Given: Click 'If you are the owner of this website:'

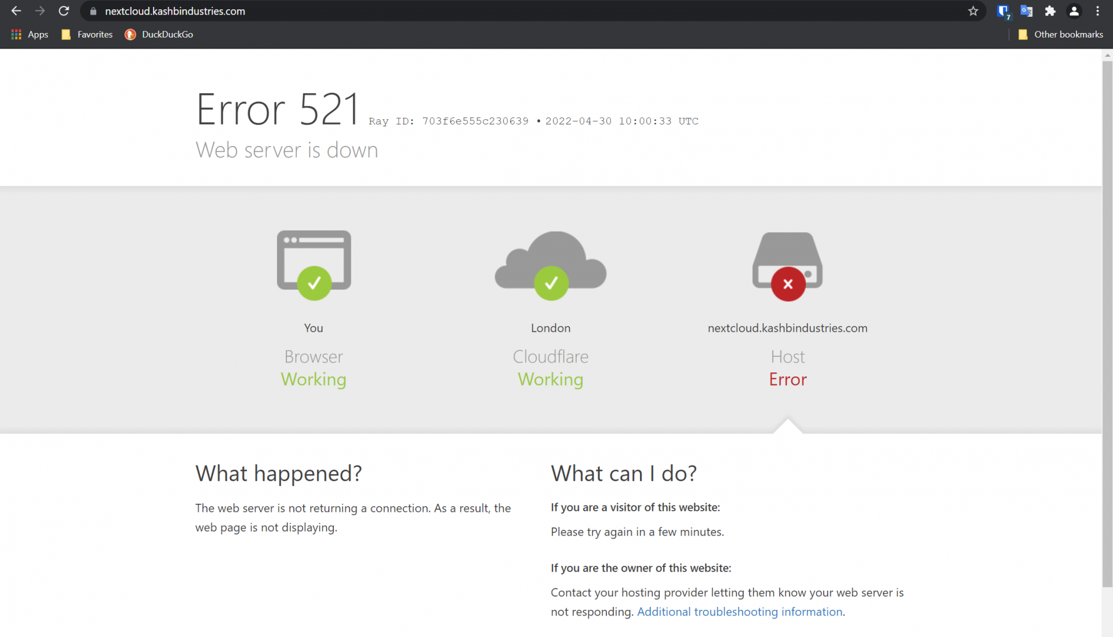Looking at the screenshot, I should pyautogui.click(x=641, y=568).
